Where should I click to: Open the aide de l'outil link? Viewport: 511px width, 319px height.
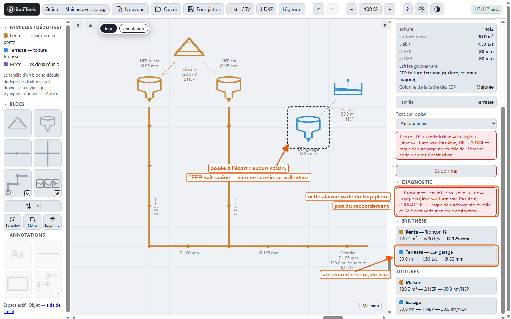[x=32, y=308]
